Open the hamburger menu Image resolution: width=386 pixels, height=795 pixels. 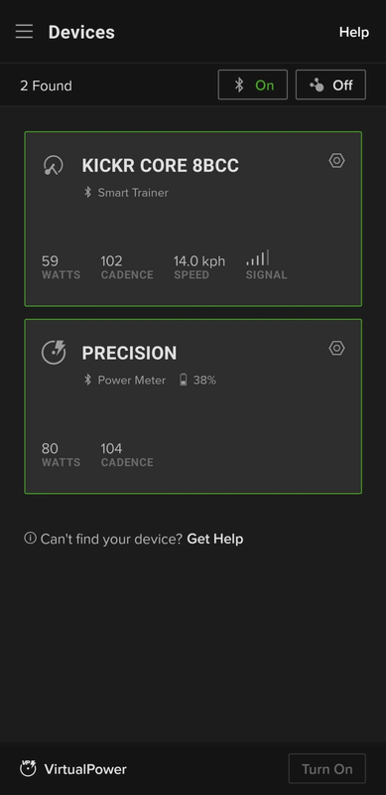point(24,32)
